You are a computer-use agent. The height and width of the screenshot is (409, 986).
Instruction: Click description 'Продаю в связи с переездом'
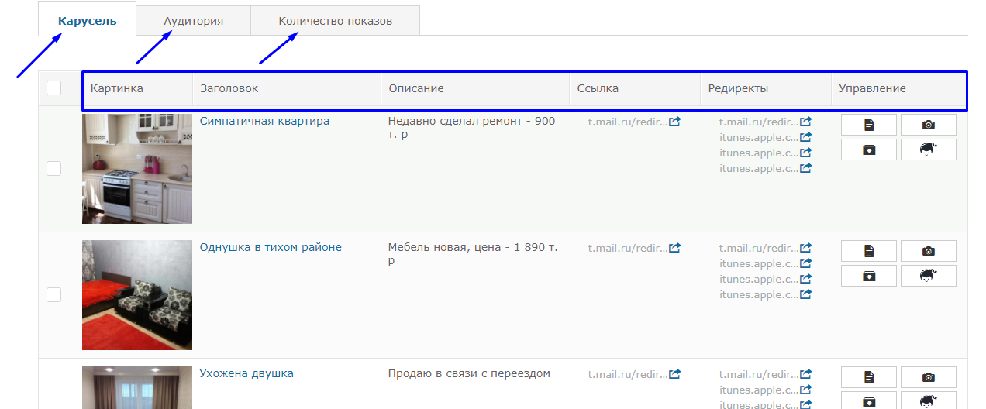coord(469,373)
